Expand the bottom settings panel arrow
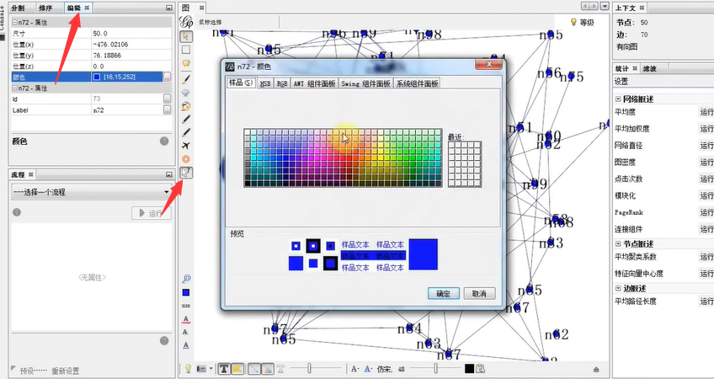Screen dimensions: 714x379 tap(596, 370)
